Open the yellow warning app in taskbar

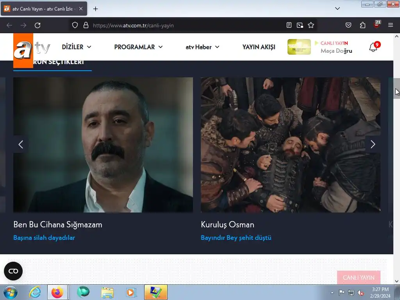(155, 292)
